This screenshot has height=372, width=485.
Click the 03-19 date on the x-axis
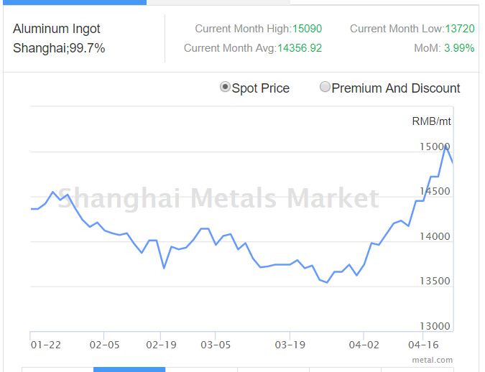coord(290,345)
